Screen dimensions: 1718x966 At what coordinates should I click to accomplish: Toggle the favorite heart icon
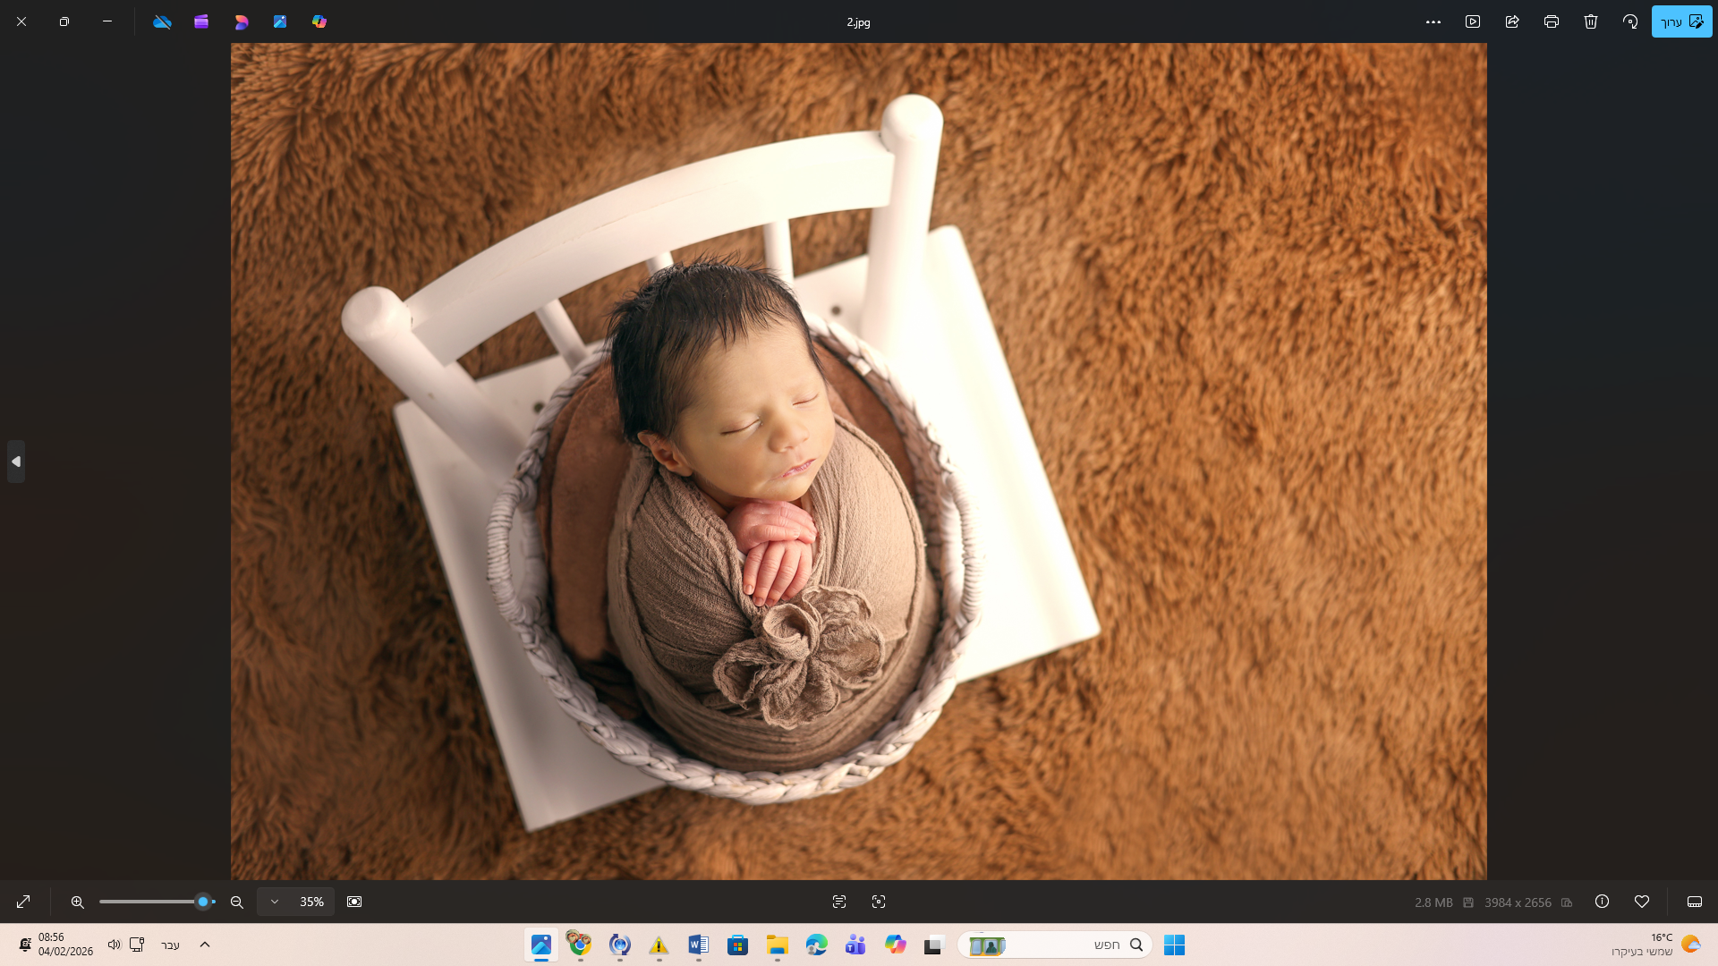tap(1642, 902)
